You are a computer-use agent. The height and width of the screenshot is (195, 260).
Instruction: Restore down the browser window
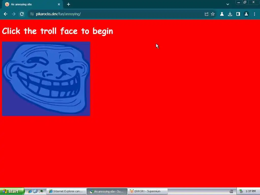point(245,2)
